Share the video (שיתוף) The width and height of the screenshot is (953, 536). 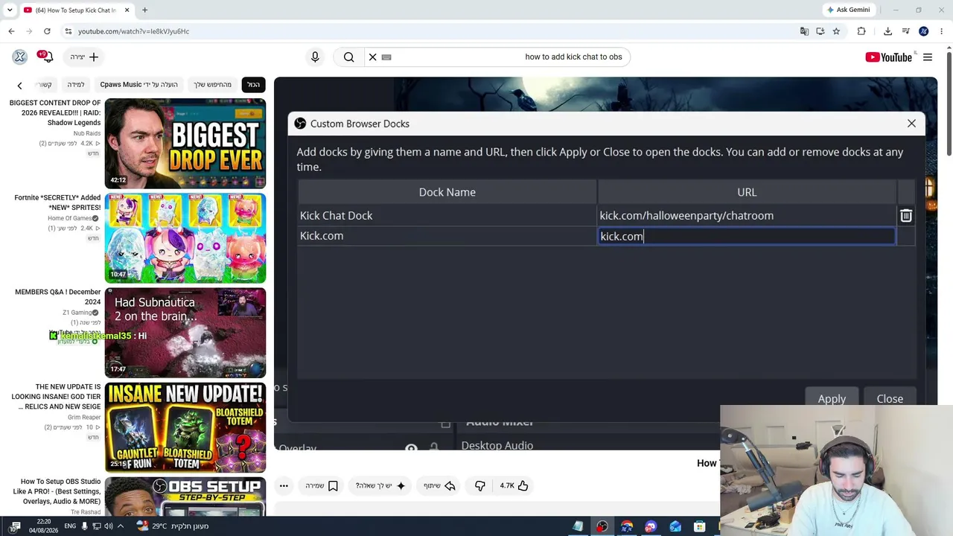[439, 485]
